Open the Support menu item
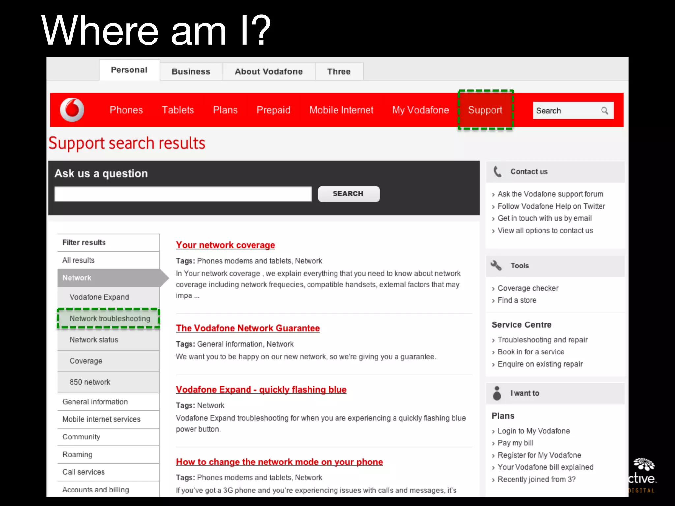Screen dimensions: 675x506 485,110
